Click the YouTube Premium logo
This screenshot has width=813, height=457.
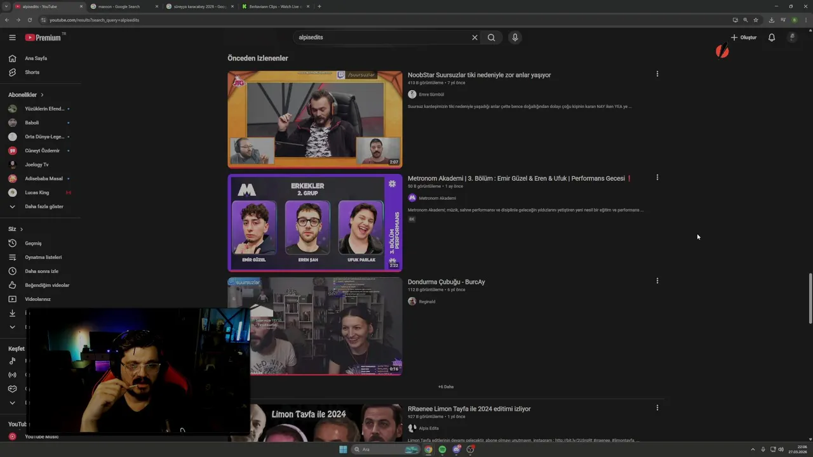coord(44,37)
